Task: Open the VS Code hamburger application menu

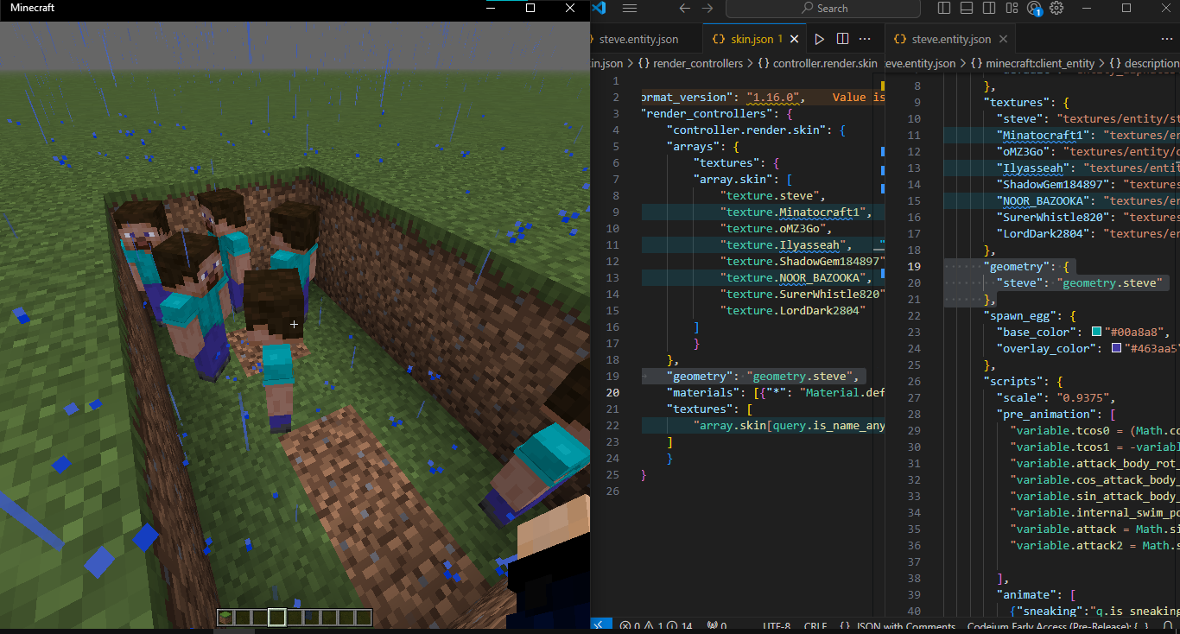Action: click(630, 8)
